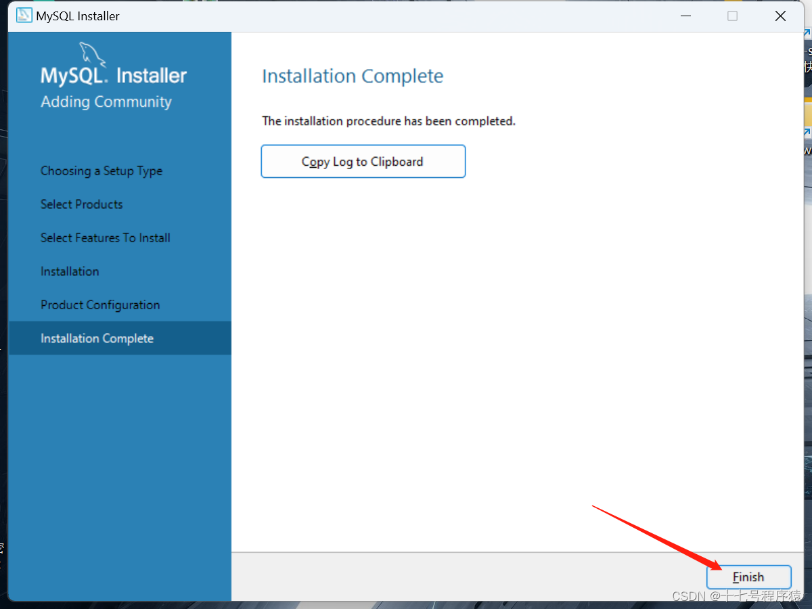Image resolution: width=812 pixels, height=609 pixels.
Task: Click the MySQL Installer window title text
Action: tap(78, 16)
